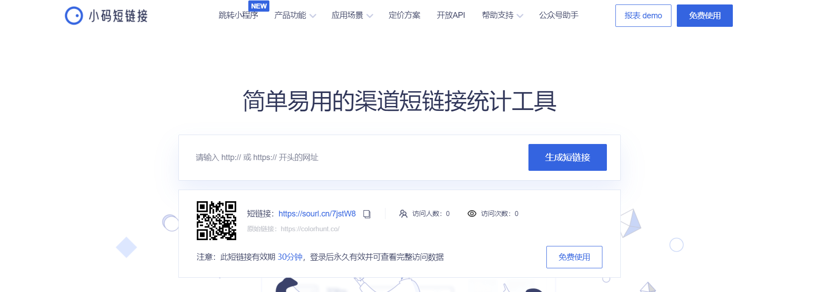The height and width of the screenshot is (292, 818).
Task: Copy the short link with the copy icon
Action: pyautogui.click(x=367, y=214)
